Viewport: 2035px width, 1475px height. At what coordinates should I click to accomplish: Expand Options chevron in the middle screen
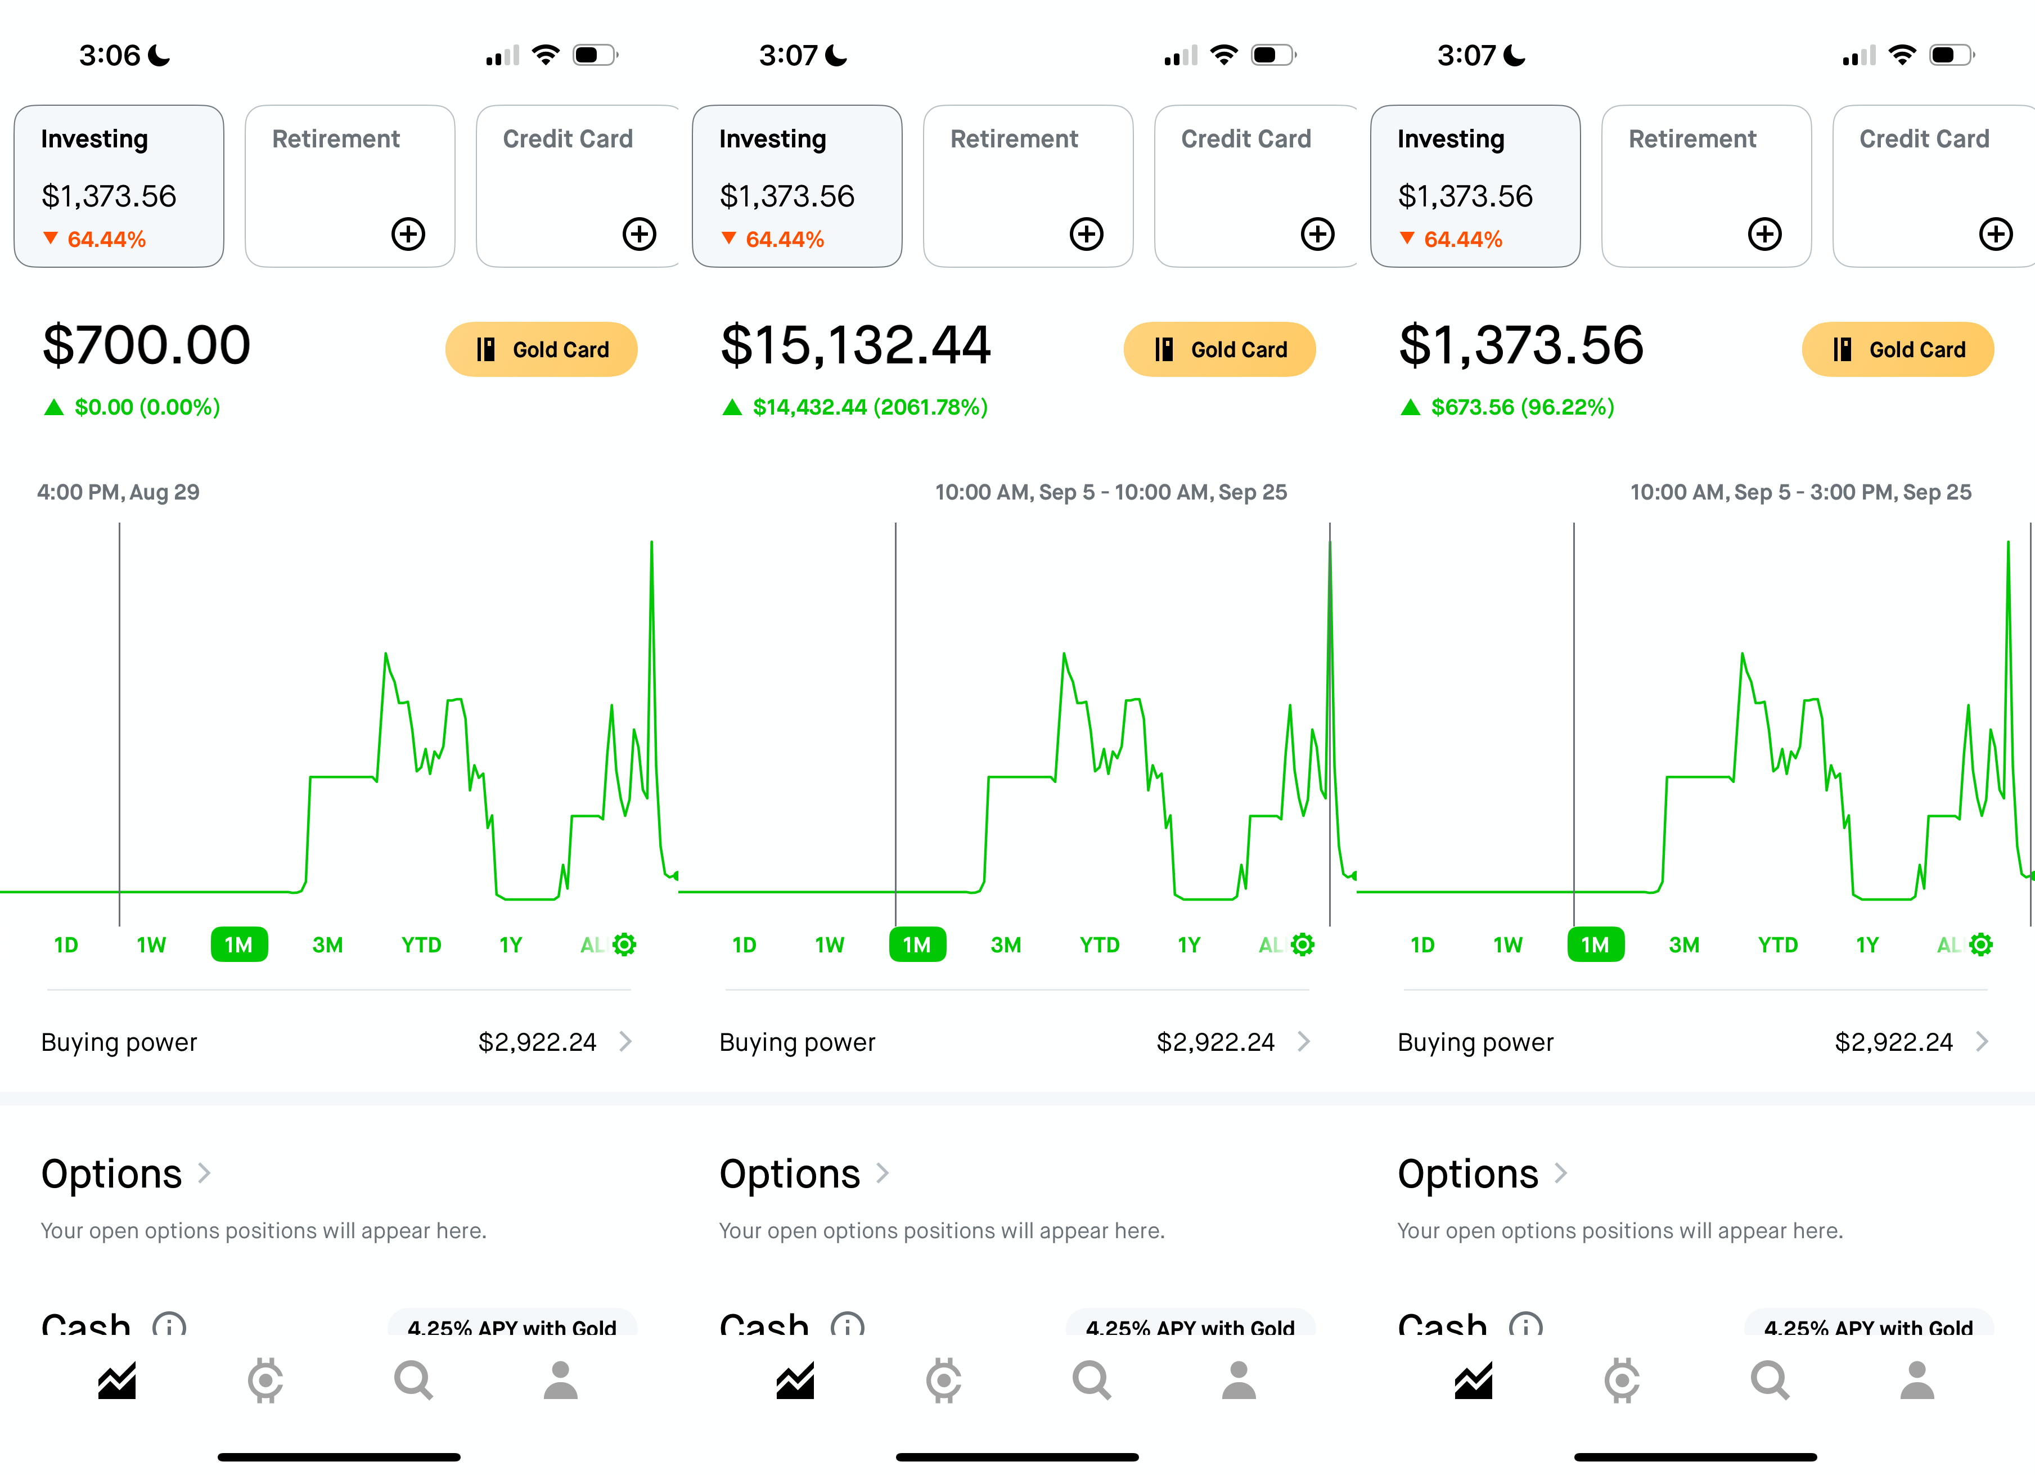(883, 1173)
